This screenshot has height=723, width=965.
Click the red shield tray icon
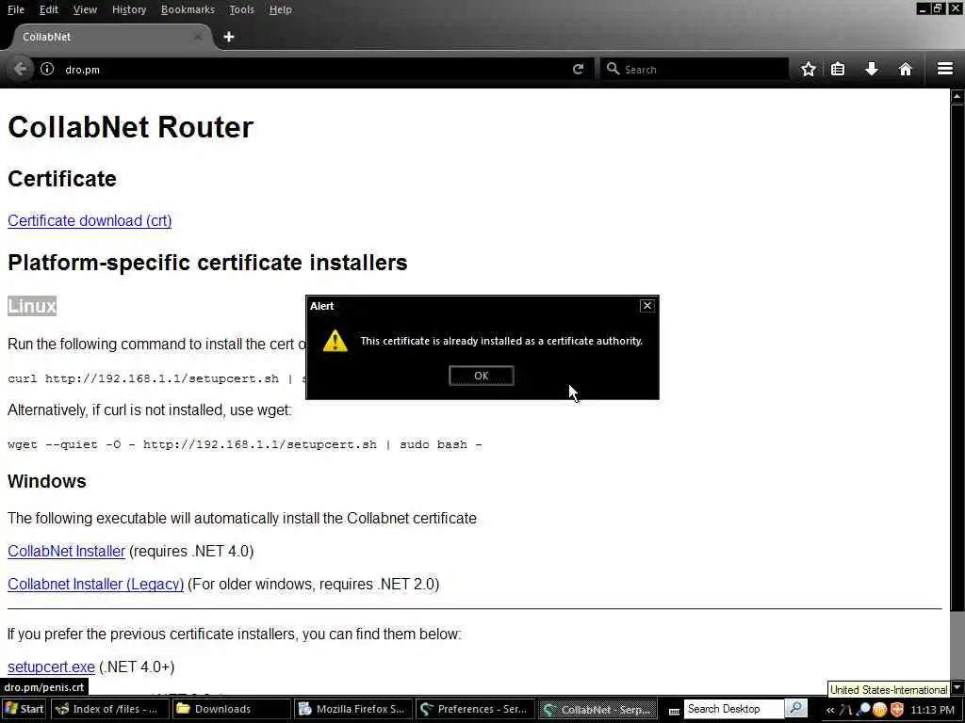coord(897,710)
